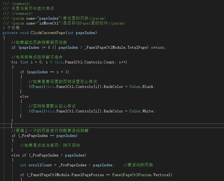Viewport: 224px width, 181px height.
Task: Click the closing </summary> doc tag
Action: point(22,13)
